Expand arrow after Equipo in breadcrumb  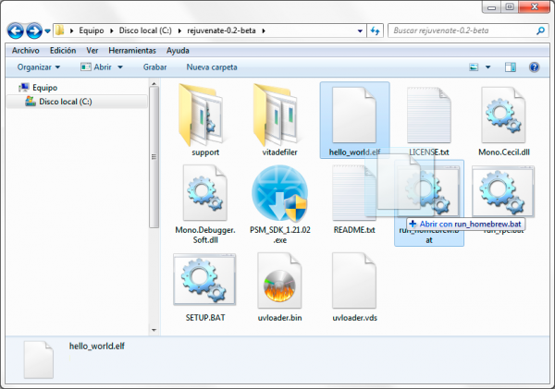click(x=112, y=30)
